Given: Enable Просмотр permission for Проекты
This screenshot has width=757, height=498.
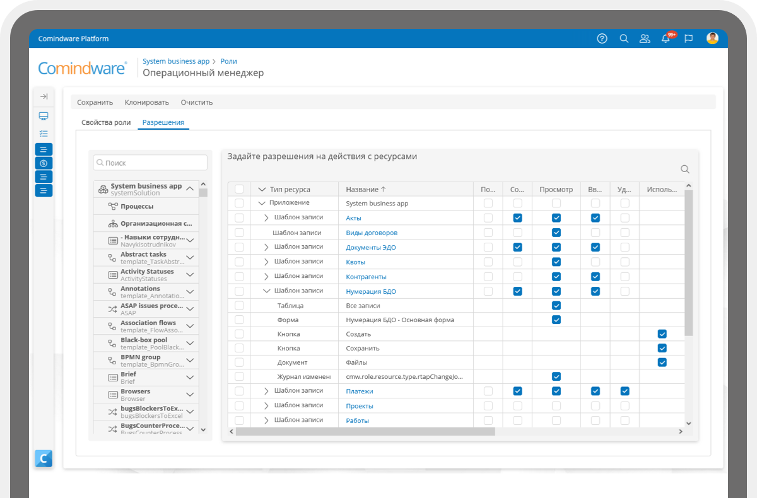Looking at the screenshot, I should click(556, 406).
